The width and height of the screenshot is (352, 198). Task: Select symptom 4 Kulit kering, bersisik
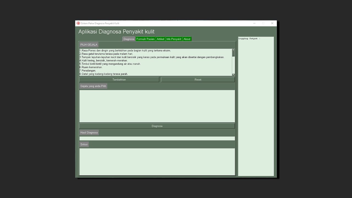tap(156, 61)
